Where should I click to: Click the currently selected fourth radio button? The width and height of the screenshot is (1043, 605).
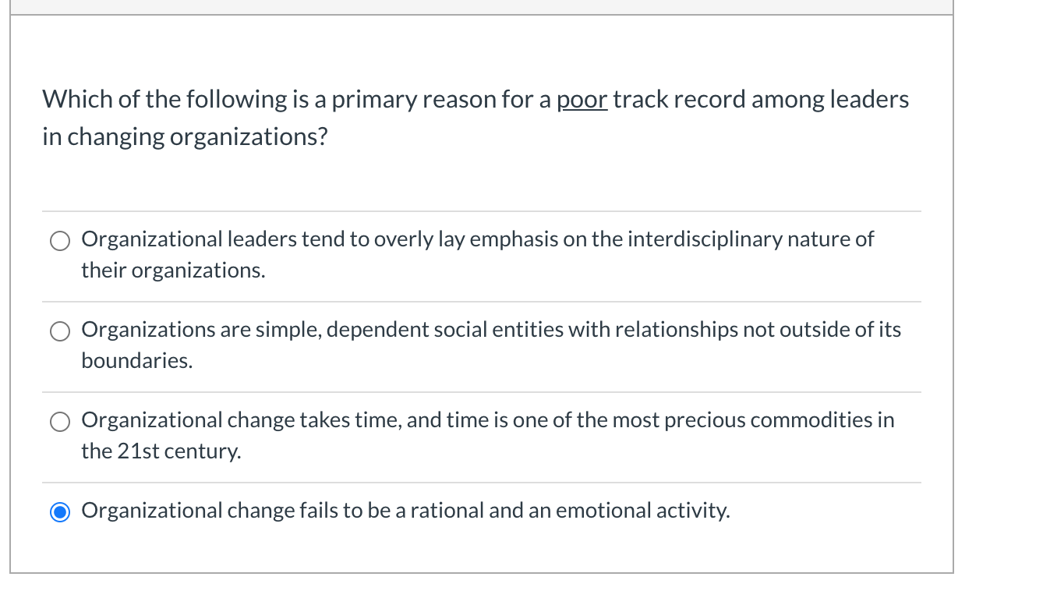59,511
